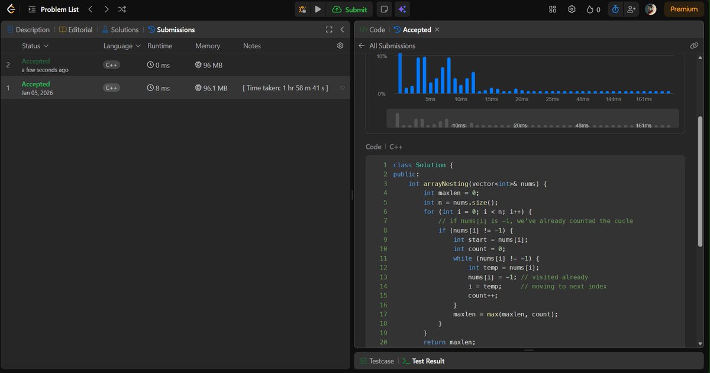Submit the solution
The width and height of the screenshot is (710, 373).
tap(350, 9)
